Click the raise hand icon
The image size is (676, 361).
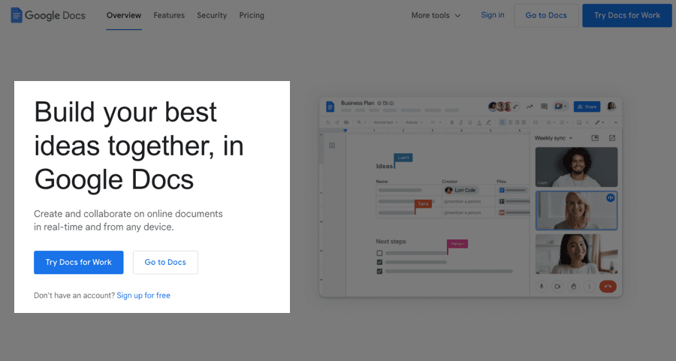tap(573, 286)
